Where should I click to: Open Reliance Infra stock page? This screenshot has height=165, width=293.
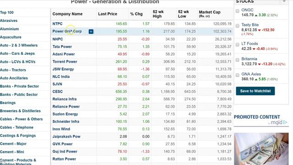click(65, 99)
